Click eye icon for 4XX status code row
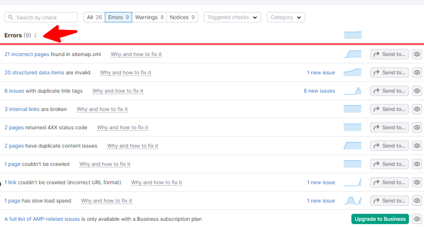Image resolution: width=424 pixels, height=227 pixels. [x=417, y=127]
